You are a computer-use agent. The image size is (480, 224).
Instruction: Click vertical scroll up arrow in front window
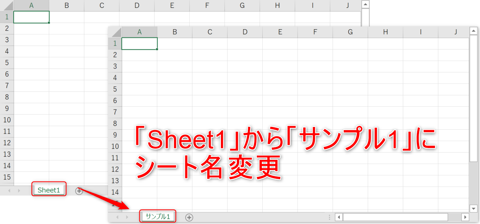(x=473, y=30)
